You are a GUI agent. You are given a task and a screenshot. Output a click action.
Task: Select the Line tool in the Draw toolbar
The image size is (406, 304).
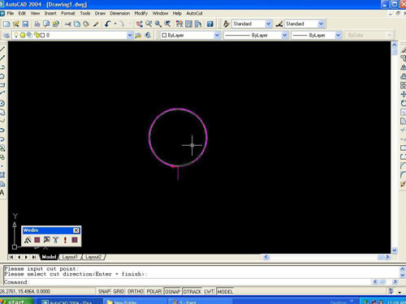tap(2, 49)
